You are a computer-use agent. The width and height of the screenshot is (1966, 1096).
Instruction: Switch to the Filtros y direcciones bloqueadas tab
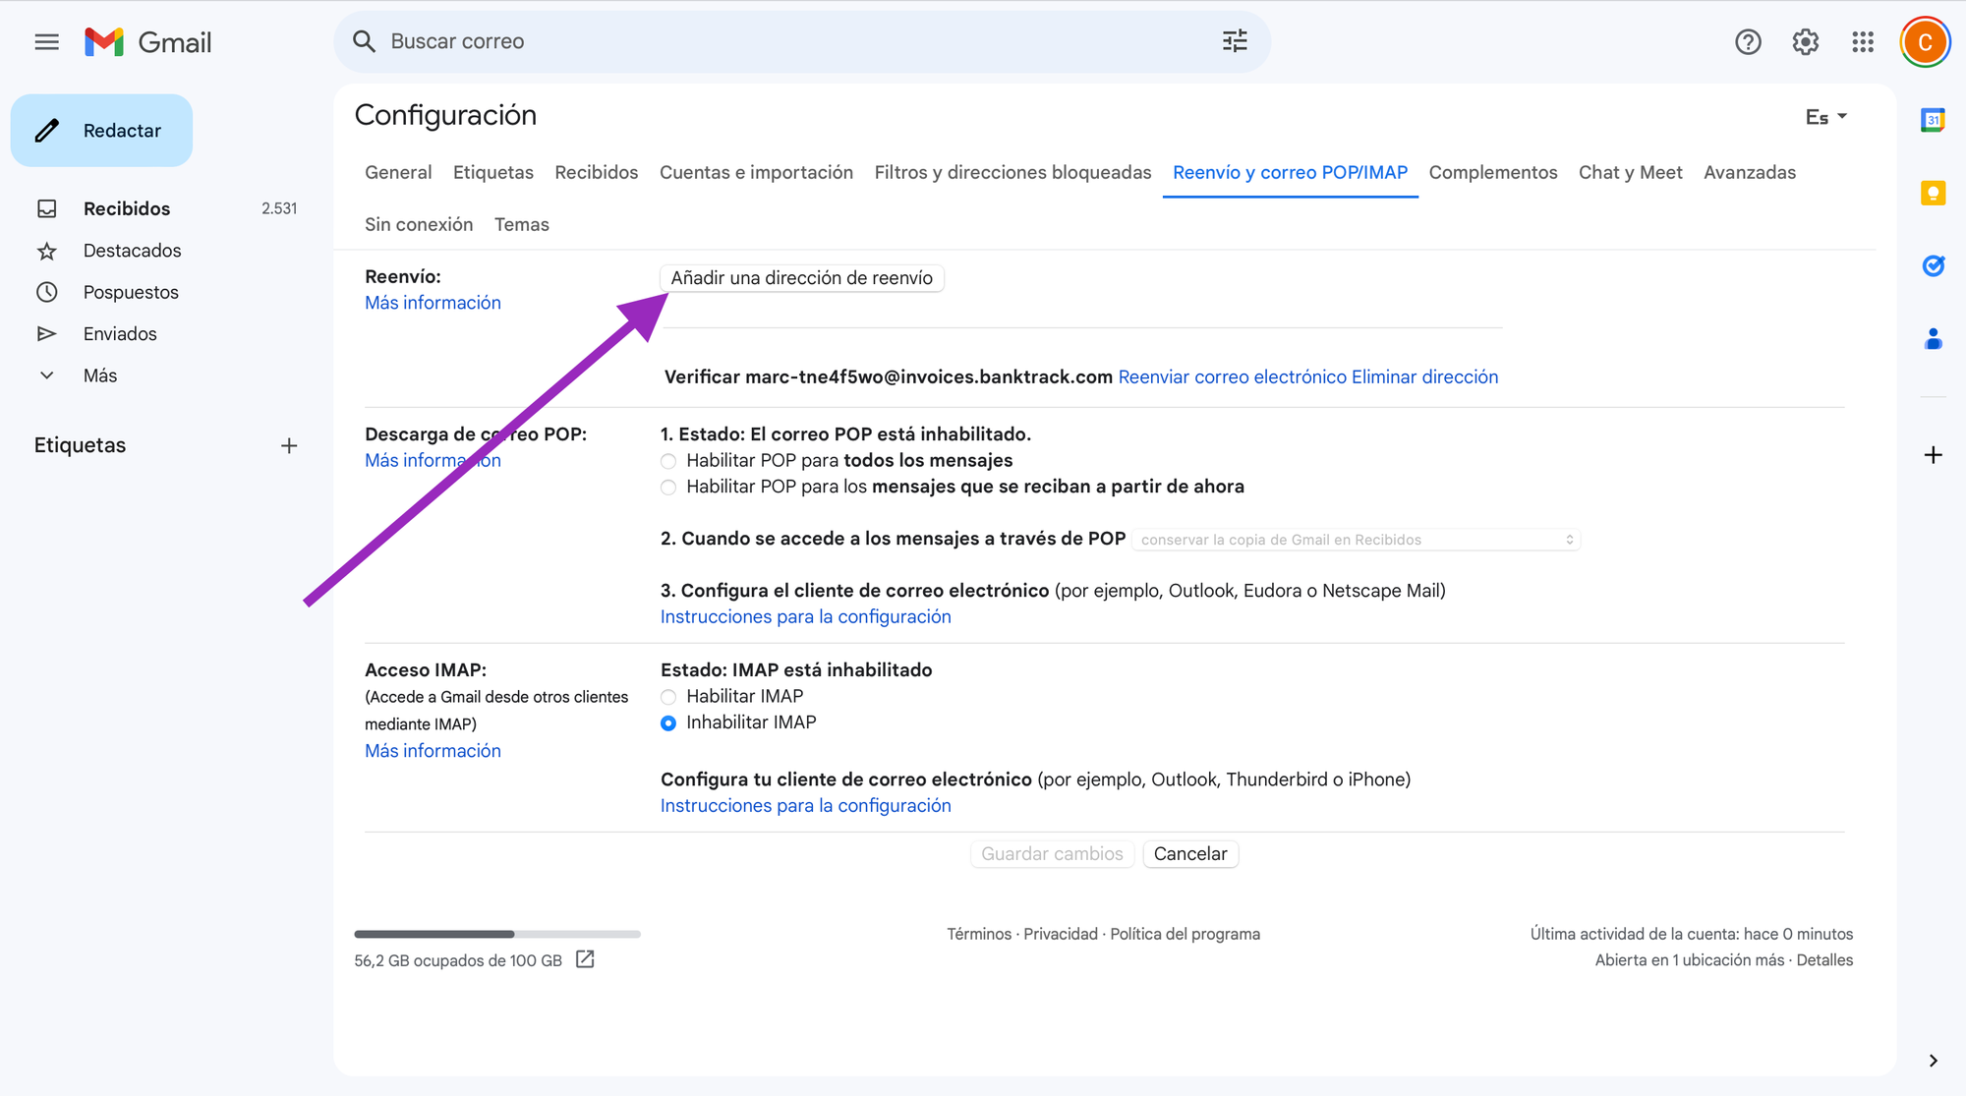coord(1012,172)
